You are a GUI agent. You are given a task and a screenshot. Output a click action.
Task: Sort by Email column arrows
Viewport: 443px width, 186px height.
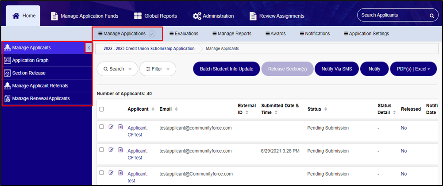click(x=176, y=109)
